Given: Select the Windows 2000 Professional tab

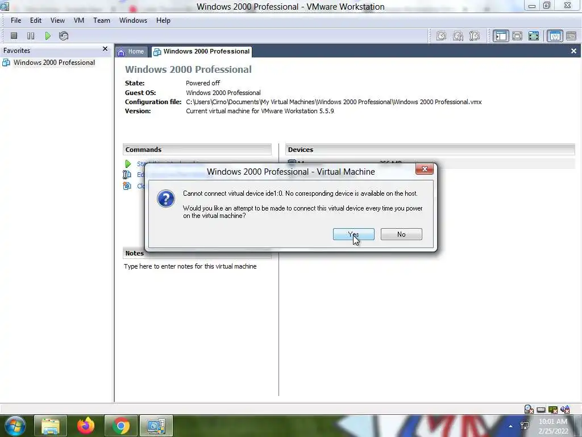Looking at the screenshot, I should point(202,52).
